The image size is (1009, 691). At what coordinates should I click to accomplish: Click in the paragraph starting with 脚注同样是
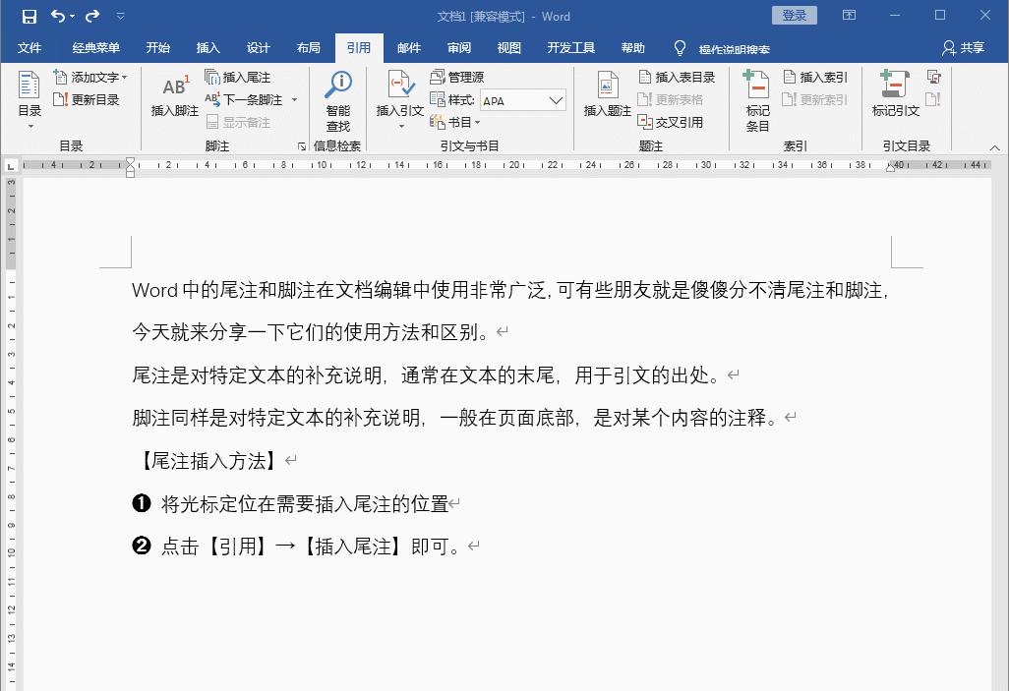455,418
